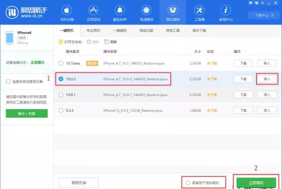Switch to 专业刷机 tab
This screenshot has height=189, width=282.
pyautogui.click(x=94, y=31)
